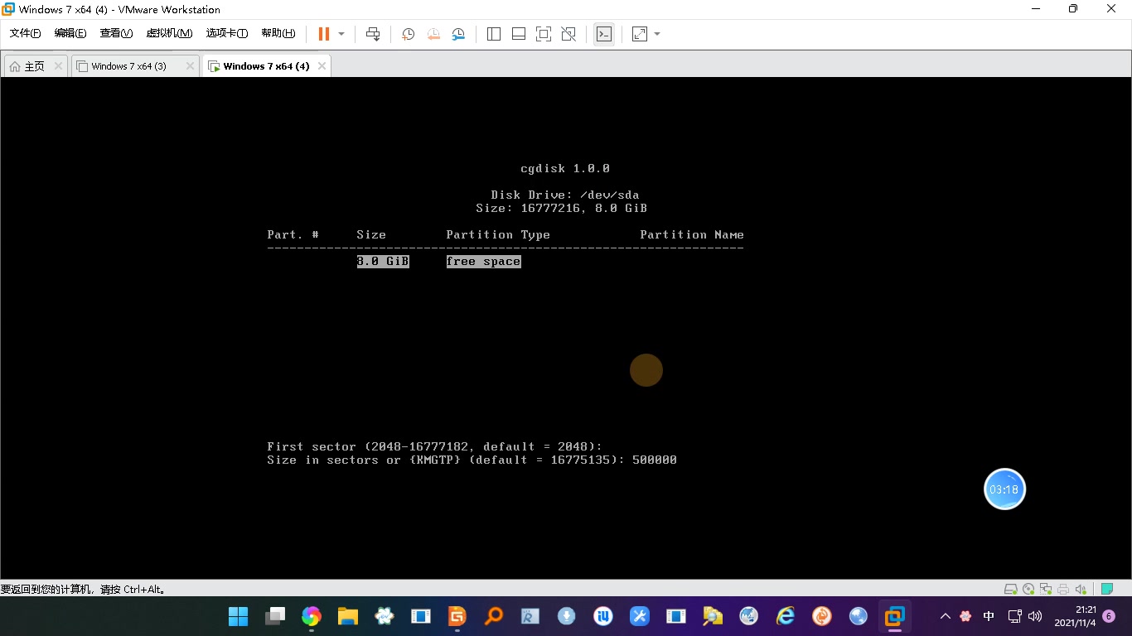
Task: Toggle the library sidebar panel
Action: (x=493, y=34)
